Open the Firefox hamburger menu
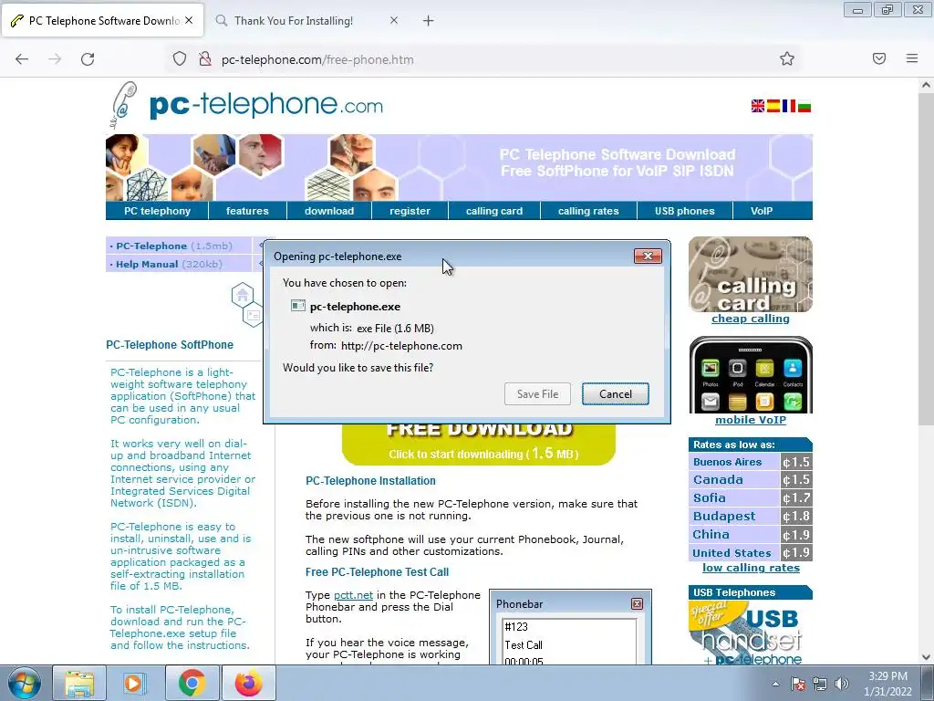The width and height of the screenshot is (934, 701). [912, 58]
